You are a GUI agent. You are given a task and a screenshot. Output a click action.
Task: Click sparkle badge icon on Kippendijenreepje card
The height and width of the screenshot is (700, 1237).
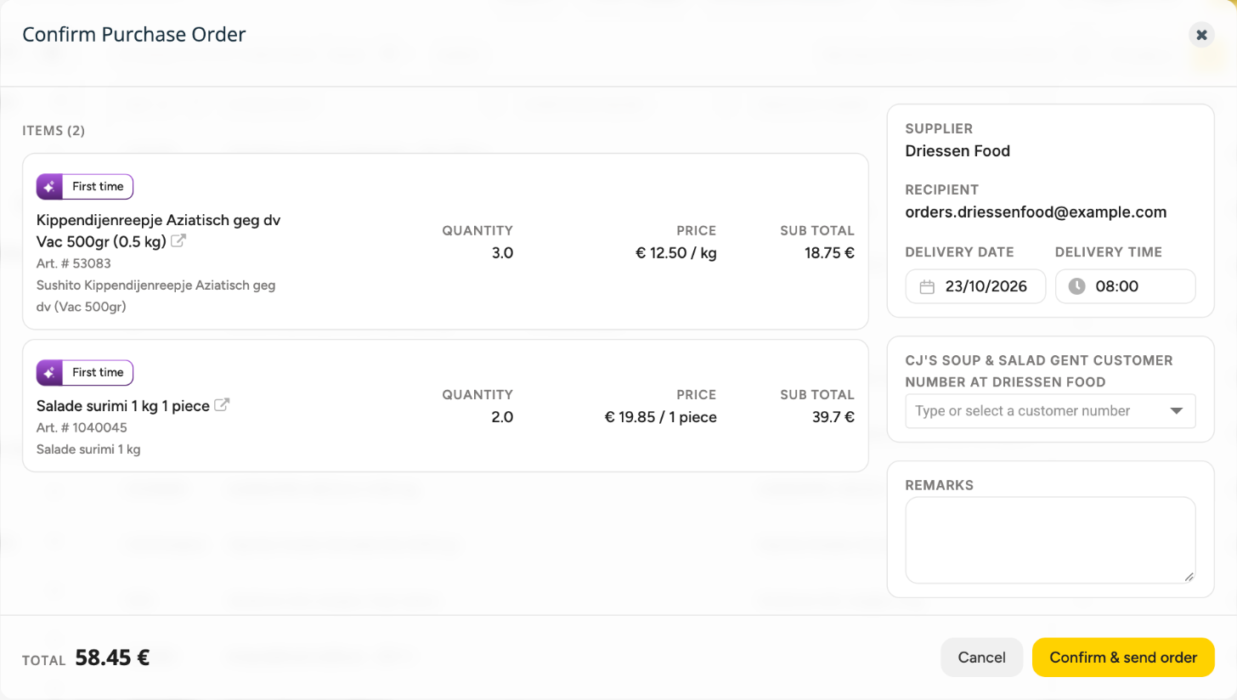50,186
